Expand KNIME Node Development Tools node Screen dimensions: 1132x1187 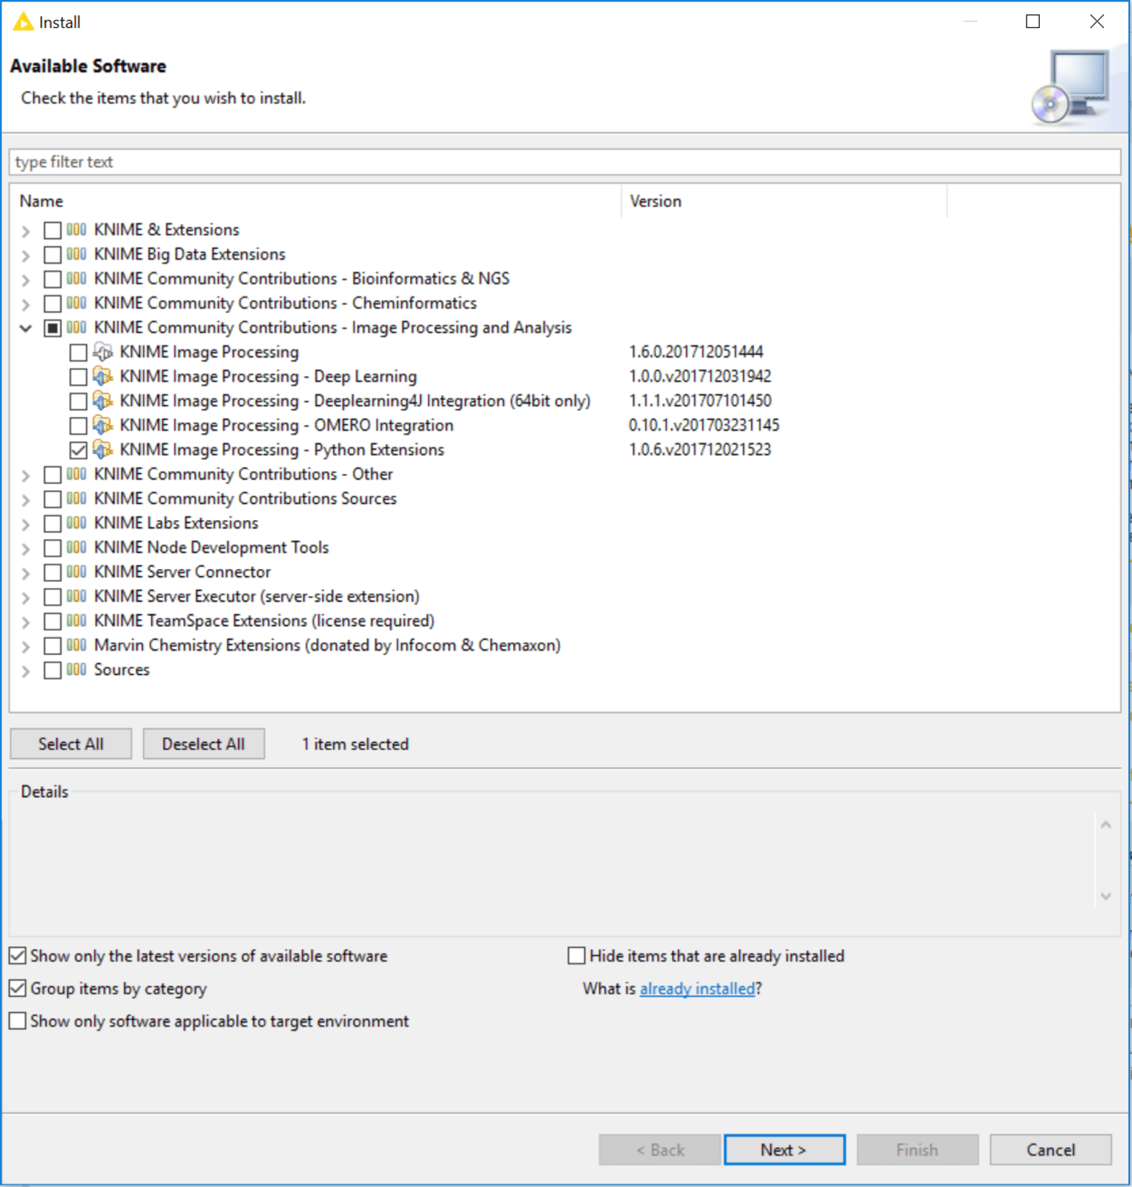click(x=26, y=549)
